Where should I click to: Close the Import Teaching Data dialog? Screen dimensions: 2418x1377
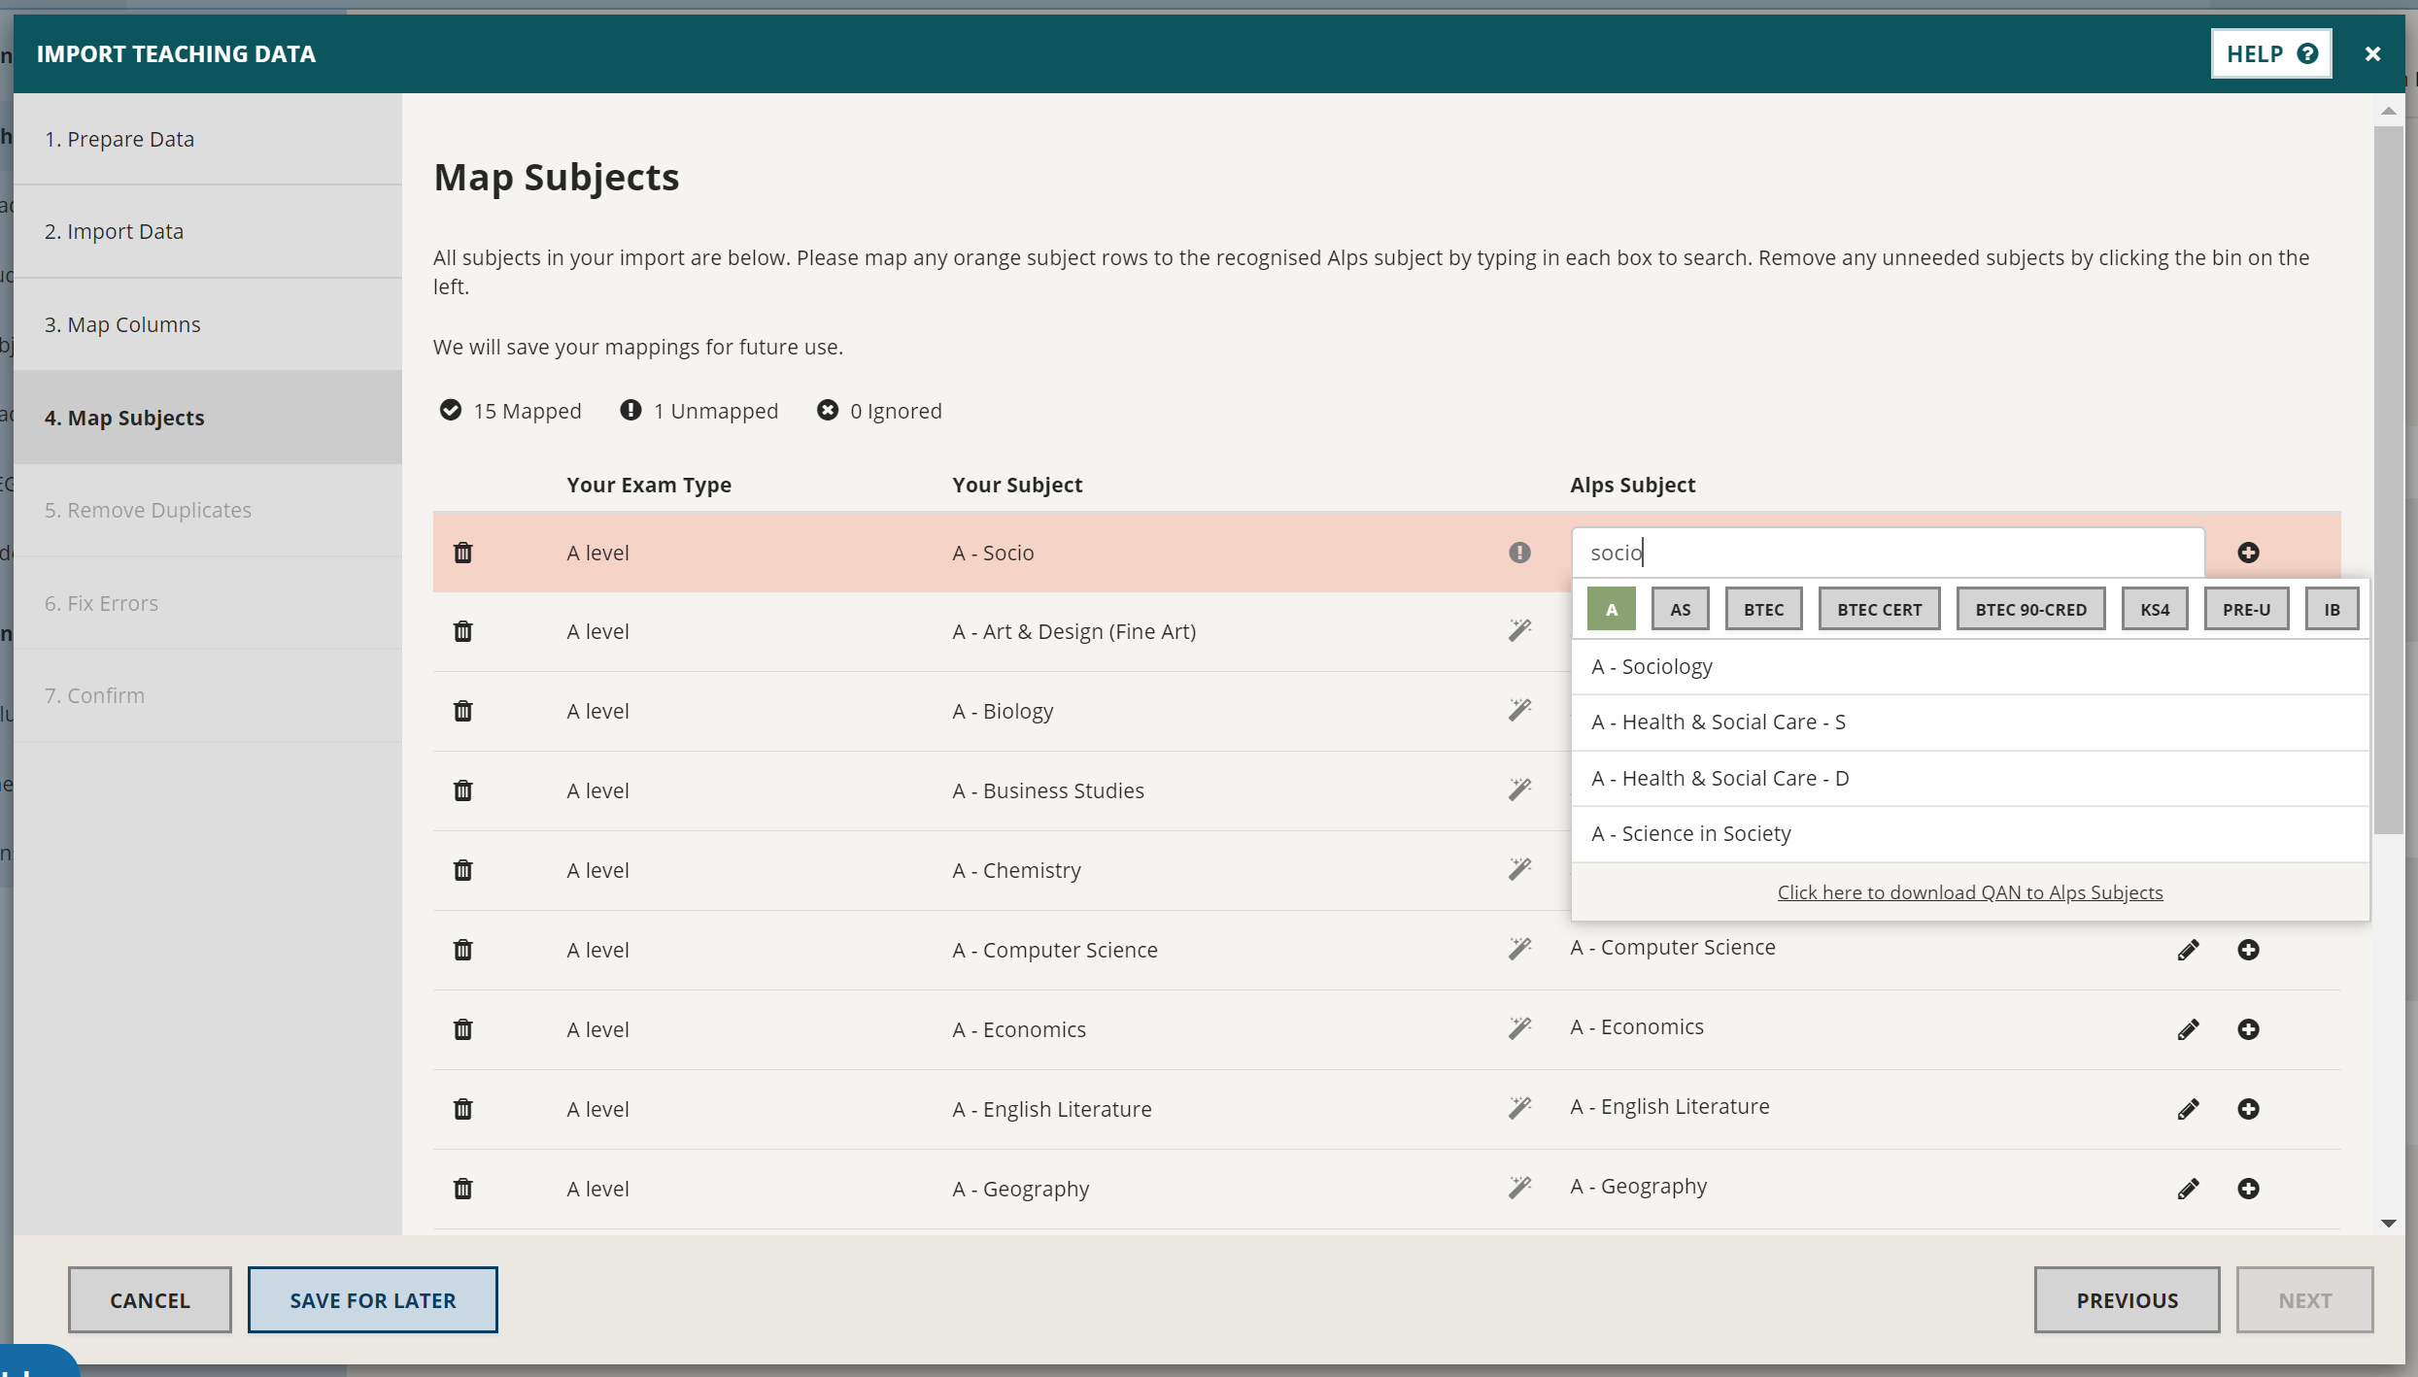point(2372,54)
